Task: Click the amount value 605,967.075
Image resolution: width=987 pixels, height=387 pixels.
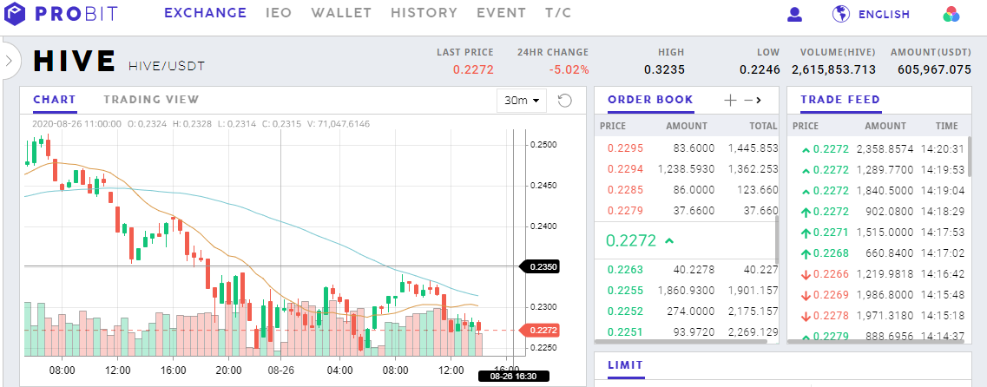Action: pyautogui.click(x=935, y=69)
